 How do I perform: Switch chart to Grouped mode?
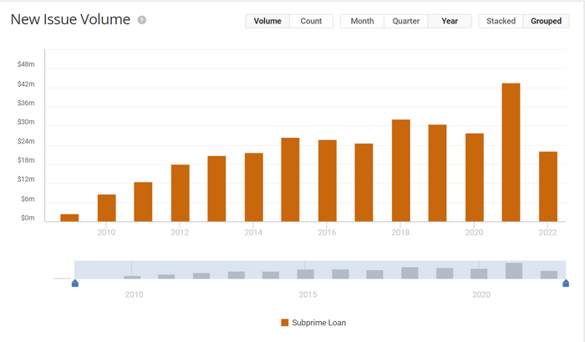point(547,21)
